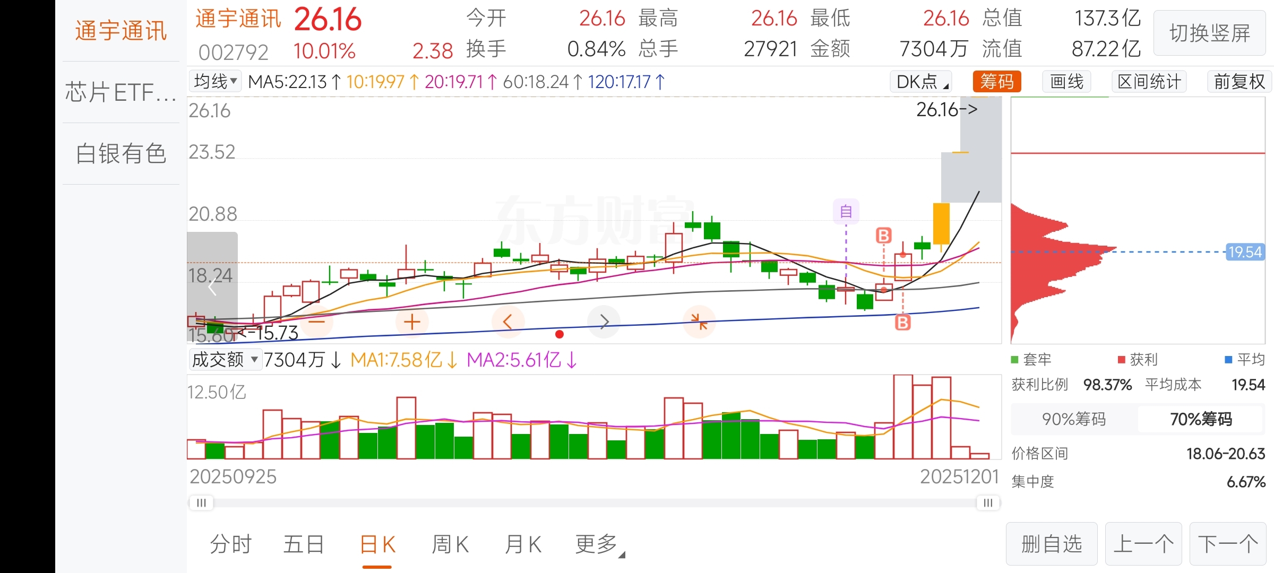Click the gray left-chevron panel on chart
1274x573 pixels.
[212, 287]
